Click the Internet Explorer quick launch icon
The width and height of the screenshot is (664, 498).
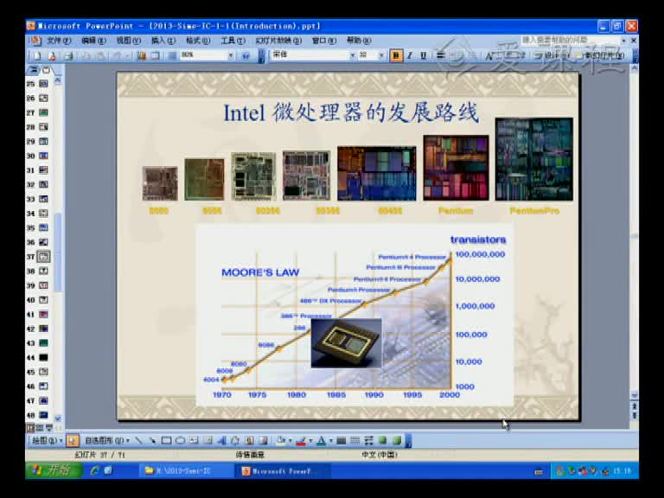(94, 470)
